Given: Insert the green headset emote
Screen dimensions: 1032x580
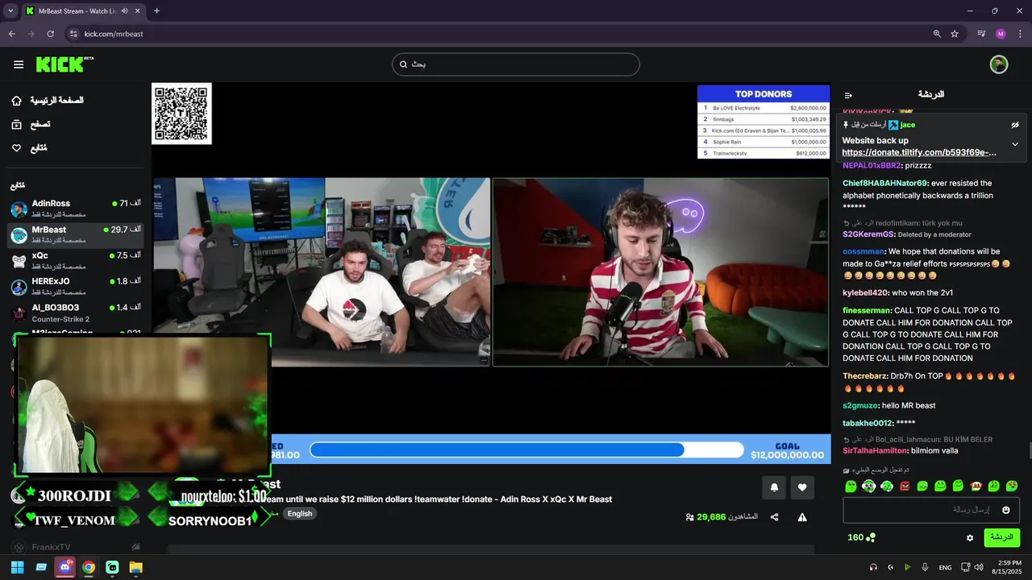Looking at the screenshot, I should [x=886, y=486].
